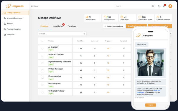
Task: Check the Assistant Engineer row checkbox
Action: click(x=42, y=56)
